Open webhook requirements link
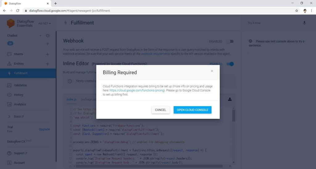316x169 pixels. point(155,54)
